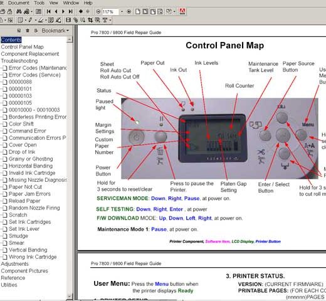This screenshot has width=326, height=301.
Task: Open the Error Codes (Service) bookmark
Action: pos(34,75)
